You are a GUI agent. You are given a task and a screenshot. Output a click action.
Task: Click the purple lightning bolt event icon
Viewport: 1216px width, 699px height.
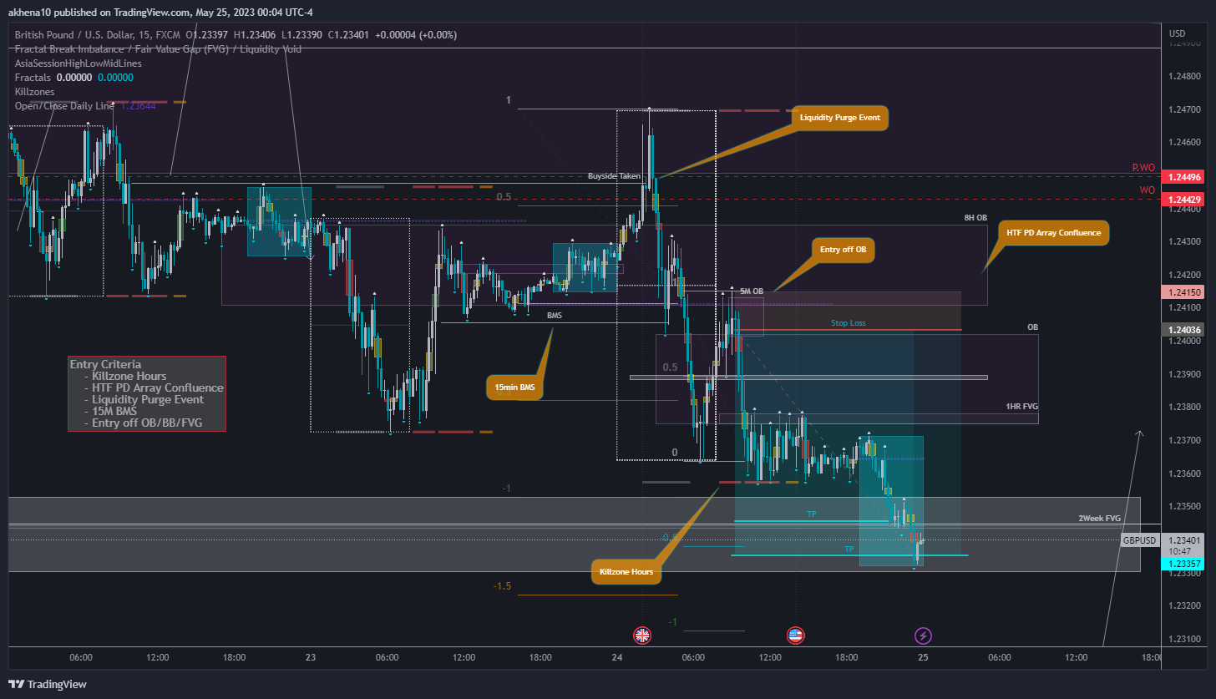[x=923, y=636]
